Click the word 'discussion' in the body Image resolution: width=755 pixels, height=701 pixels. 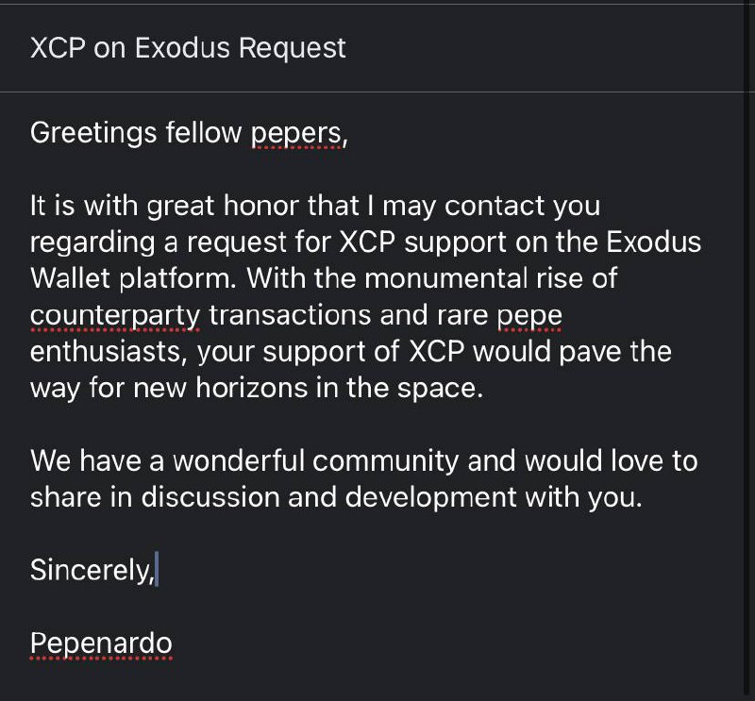point(210,497)
